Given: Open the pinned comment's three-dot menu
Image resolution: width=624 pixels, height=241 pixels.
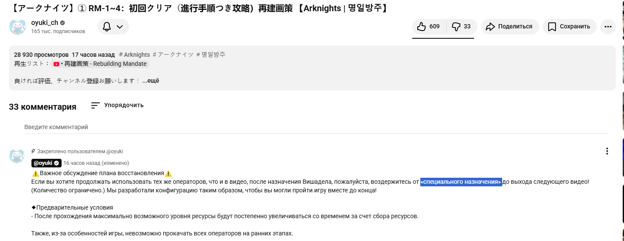Looking at the screenshot, I should tap(607, 151).
